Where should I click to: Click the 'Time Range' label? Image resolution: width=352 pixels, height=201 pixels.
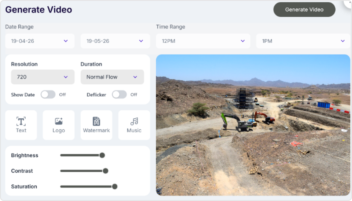coord(171,27)
